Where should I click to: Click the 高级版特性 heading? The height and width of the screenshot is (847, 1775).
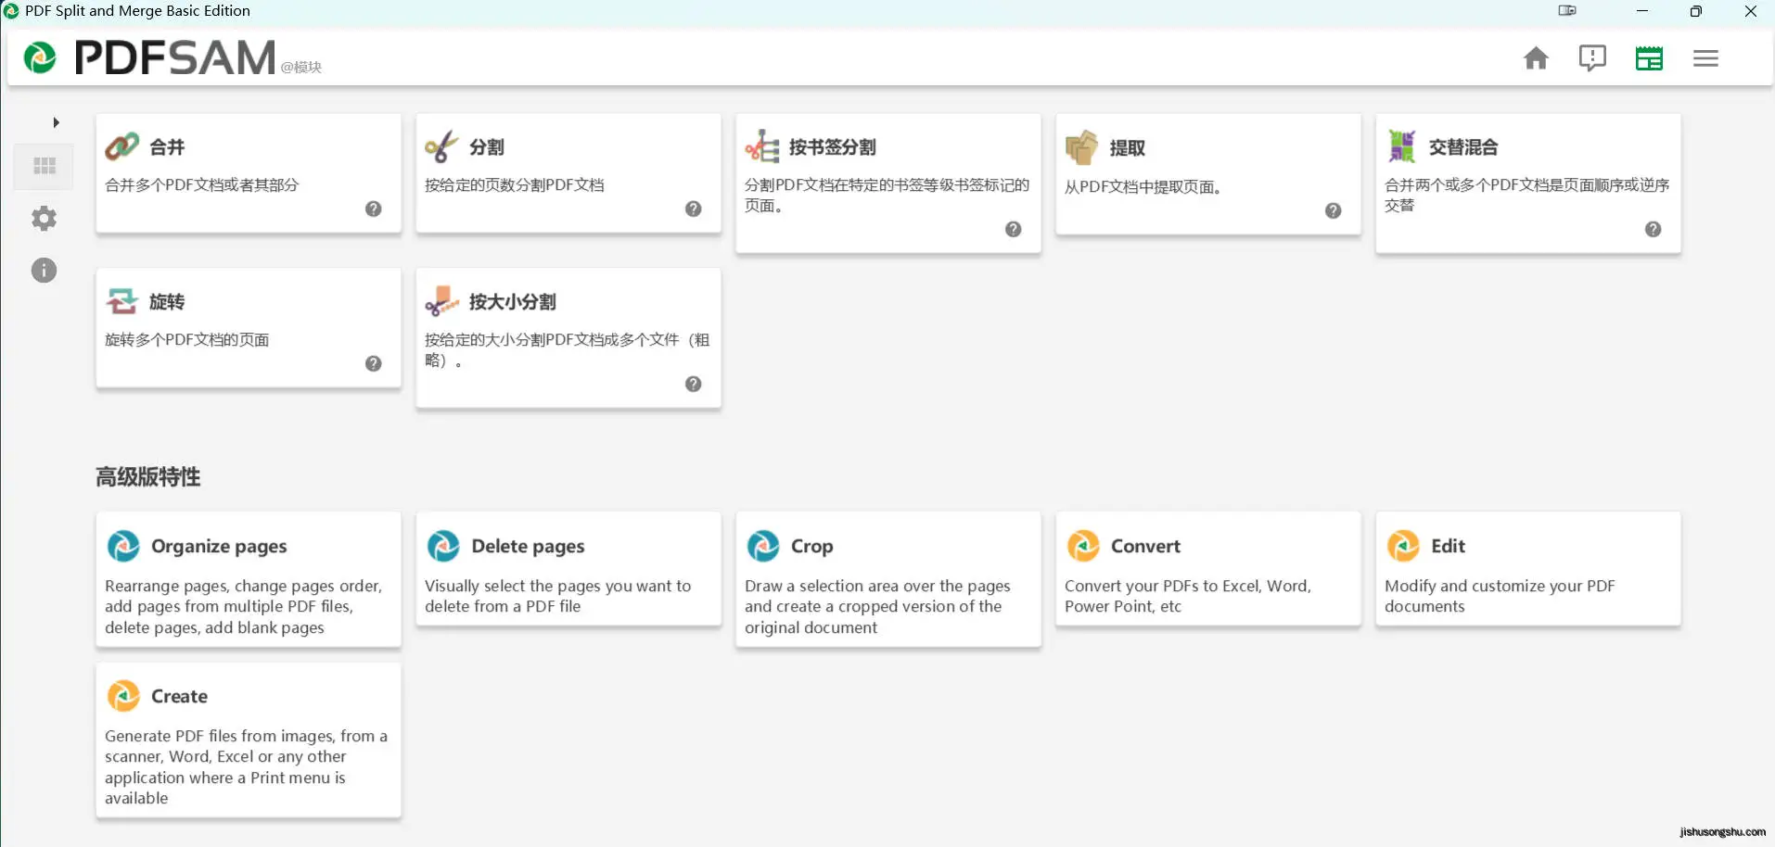(x=148, y=476)
